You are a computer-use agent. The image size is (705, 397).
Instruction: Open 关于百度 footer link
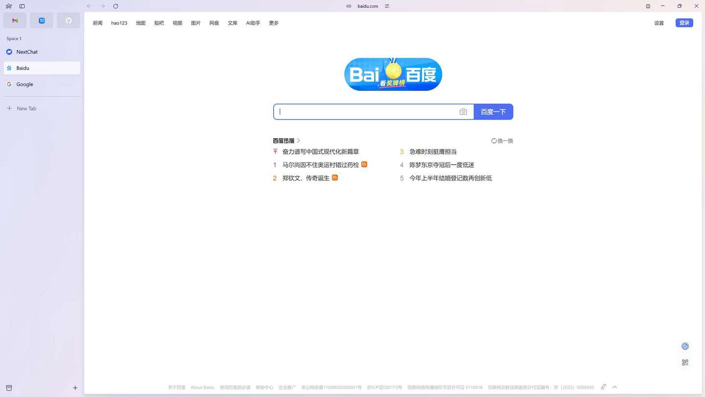[x=177, y=388]
